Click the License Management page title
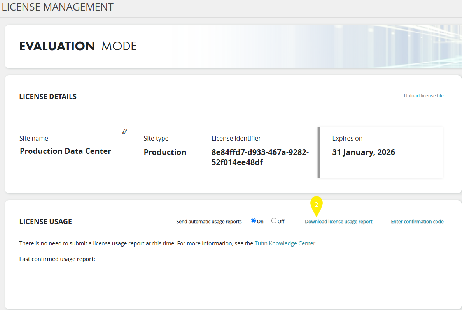462x310 pixels. [58, 7]
